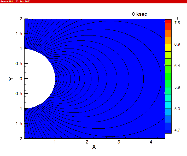Click the "0 ksec" time title
This screenshot has width=187, height=156.
click(139, 14)
